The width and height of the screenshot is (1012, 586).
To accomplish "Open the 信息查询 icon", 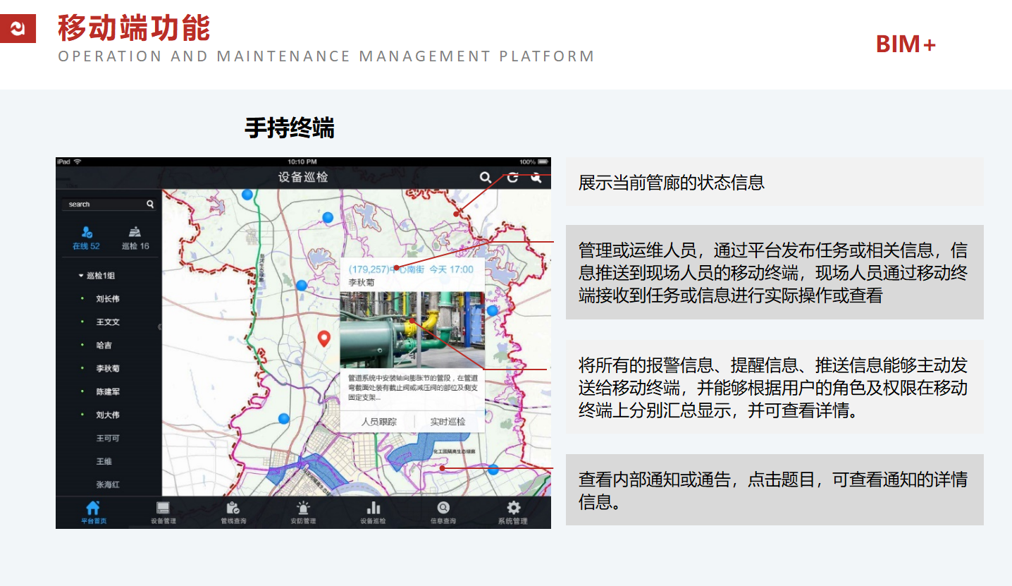I will coord(443,511).
